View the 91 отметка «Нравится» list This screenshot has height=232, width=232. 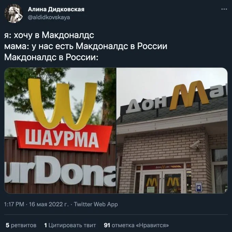[x=136, y=225]
